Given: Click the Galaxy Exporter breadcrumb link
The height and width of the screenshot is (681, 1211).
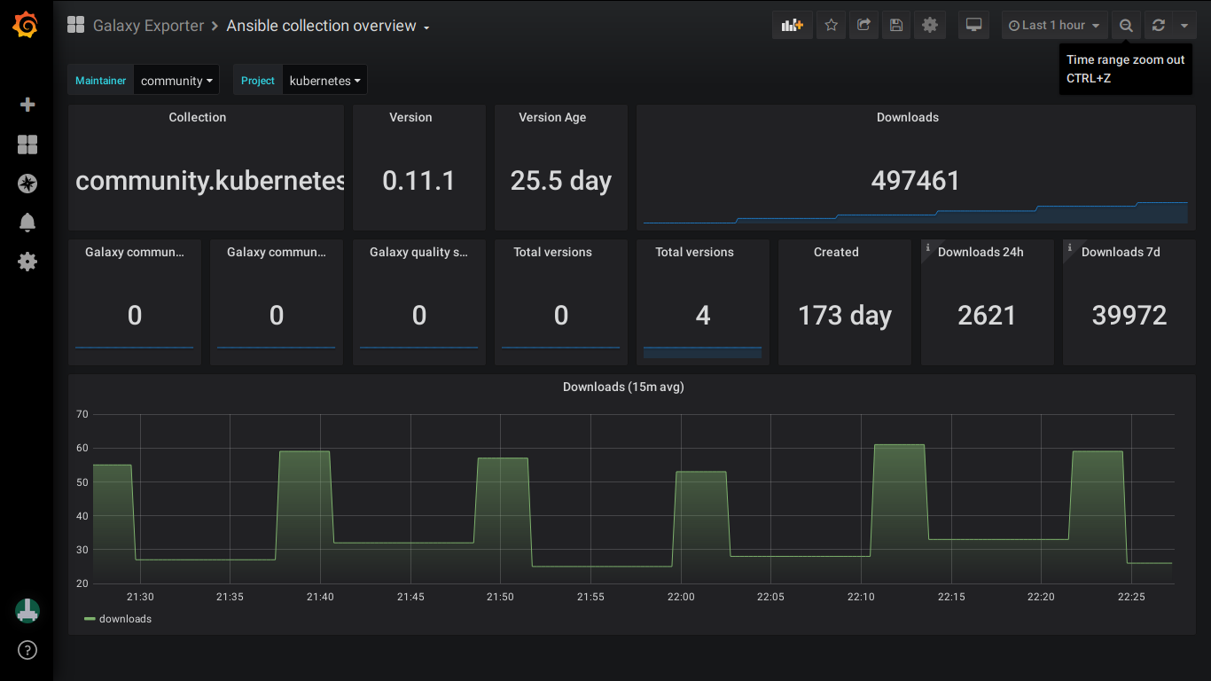Looking at the screenshot, I should pos(148,26).
